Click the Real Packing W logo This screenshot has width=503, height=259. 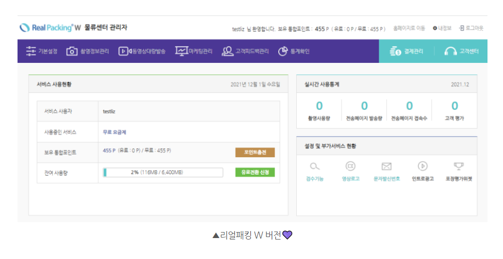(50, 27)
